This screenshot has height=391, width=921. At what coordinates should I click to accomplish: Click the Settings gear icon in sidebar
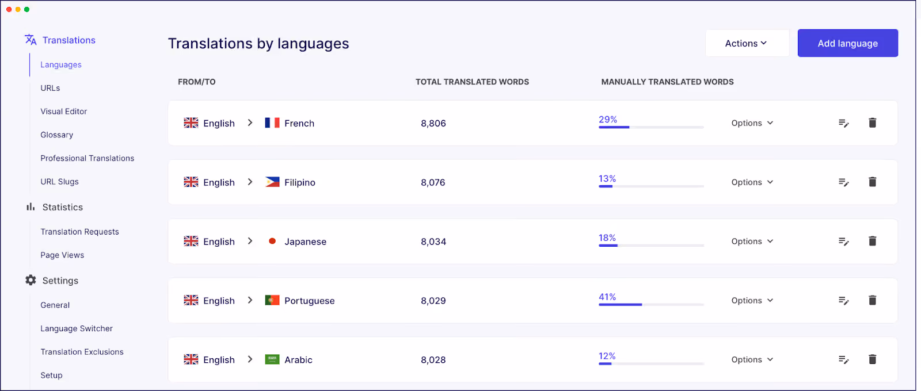(31, 280)
